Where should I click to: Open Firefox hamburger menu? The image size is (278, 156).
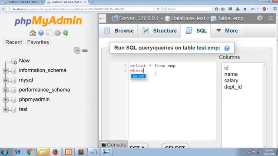coord(275,9)
